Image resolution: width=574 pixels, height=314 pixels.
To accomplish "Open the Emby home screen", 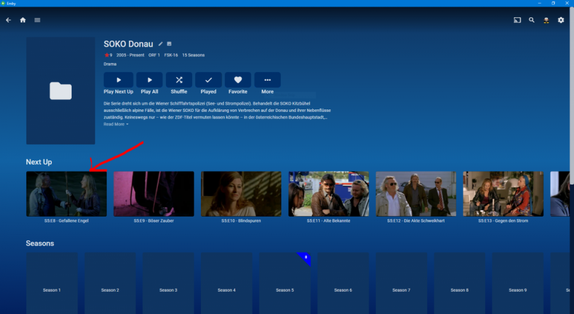I will coord(23,20).
